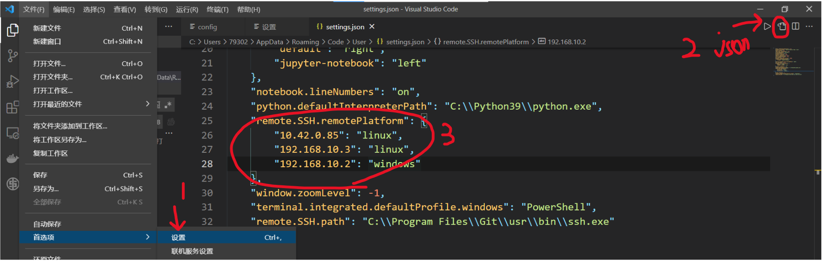Select 联机服务设置 in the submenu
Image resolution: width=824 pixels, height=261 pixels.
pos(226,251)
